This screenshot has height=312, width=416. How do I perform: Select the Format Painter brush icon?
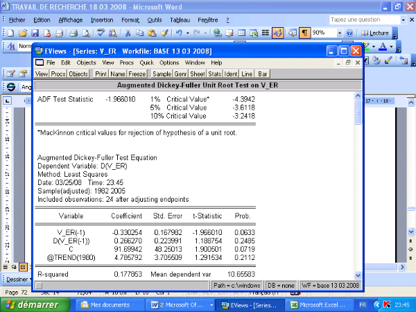(x=164, y=33)
